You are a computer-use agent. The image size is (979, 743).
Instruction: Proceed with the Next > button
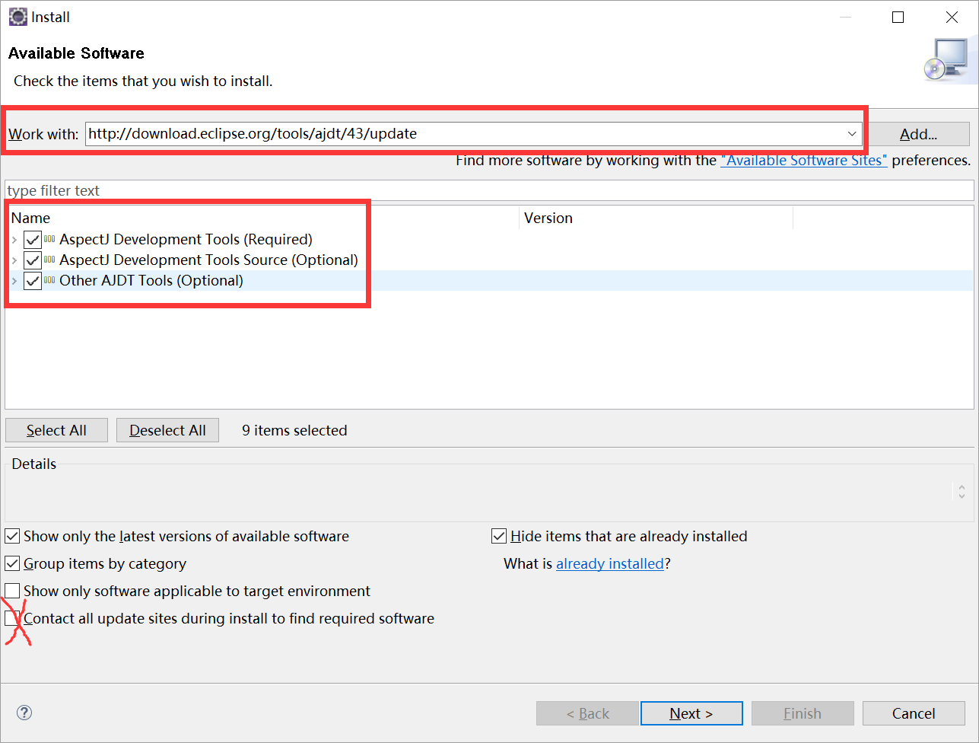click(x=691, y=713)
